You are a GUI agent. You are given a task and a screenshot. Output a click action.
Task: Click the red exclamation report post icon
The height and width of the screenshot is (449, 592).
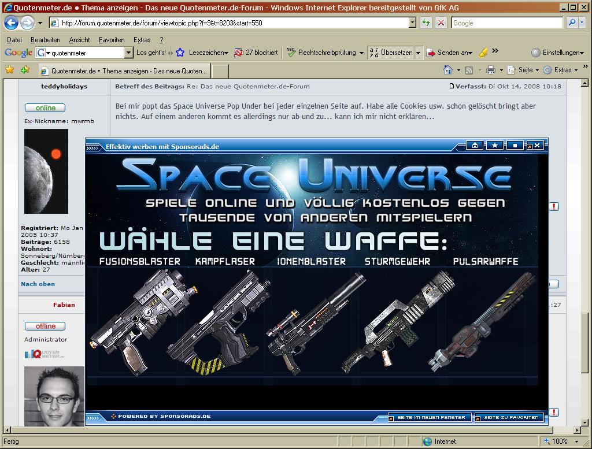[554, 207]
